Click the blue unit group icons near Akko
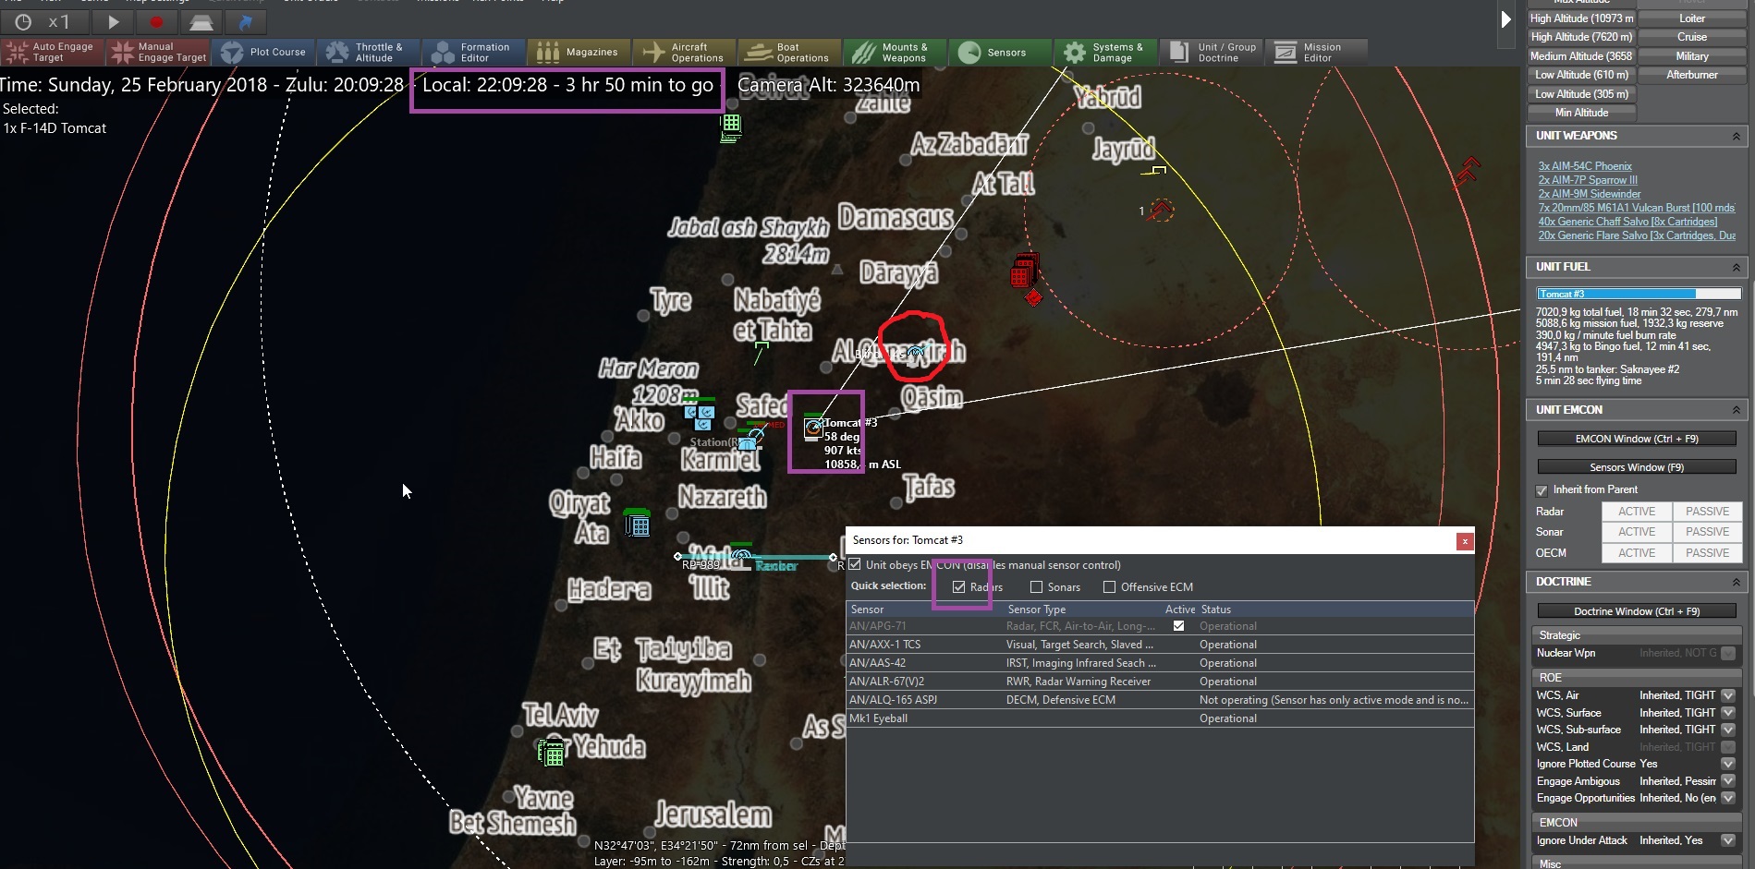Viewport: 1755px width, 869px height. pos(699,416)
